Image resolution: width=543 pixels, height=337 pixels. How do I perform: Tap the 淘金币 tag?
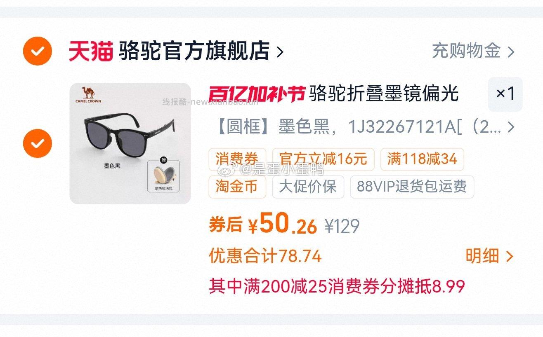click(237, 187)
